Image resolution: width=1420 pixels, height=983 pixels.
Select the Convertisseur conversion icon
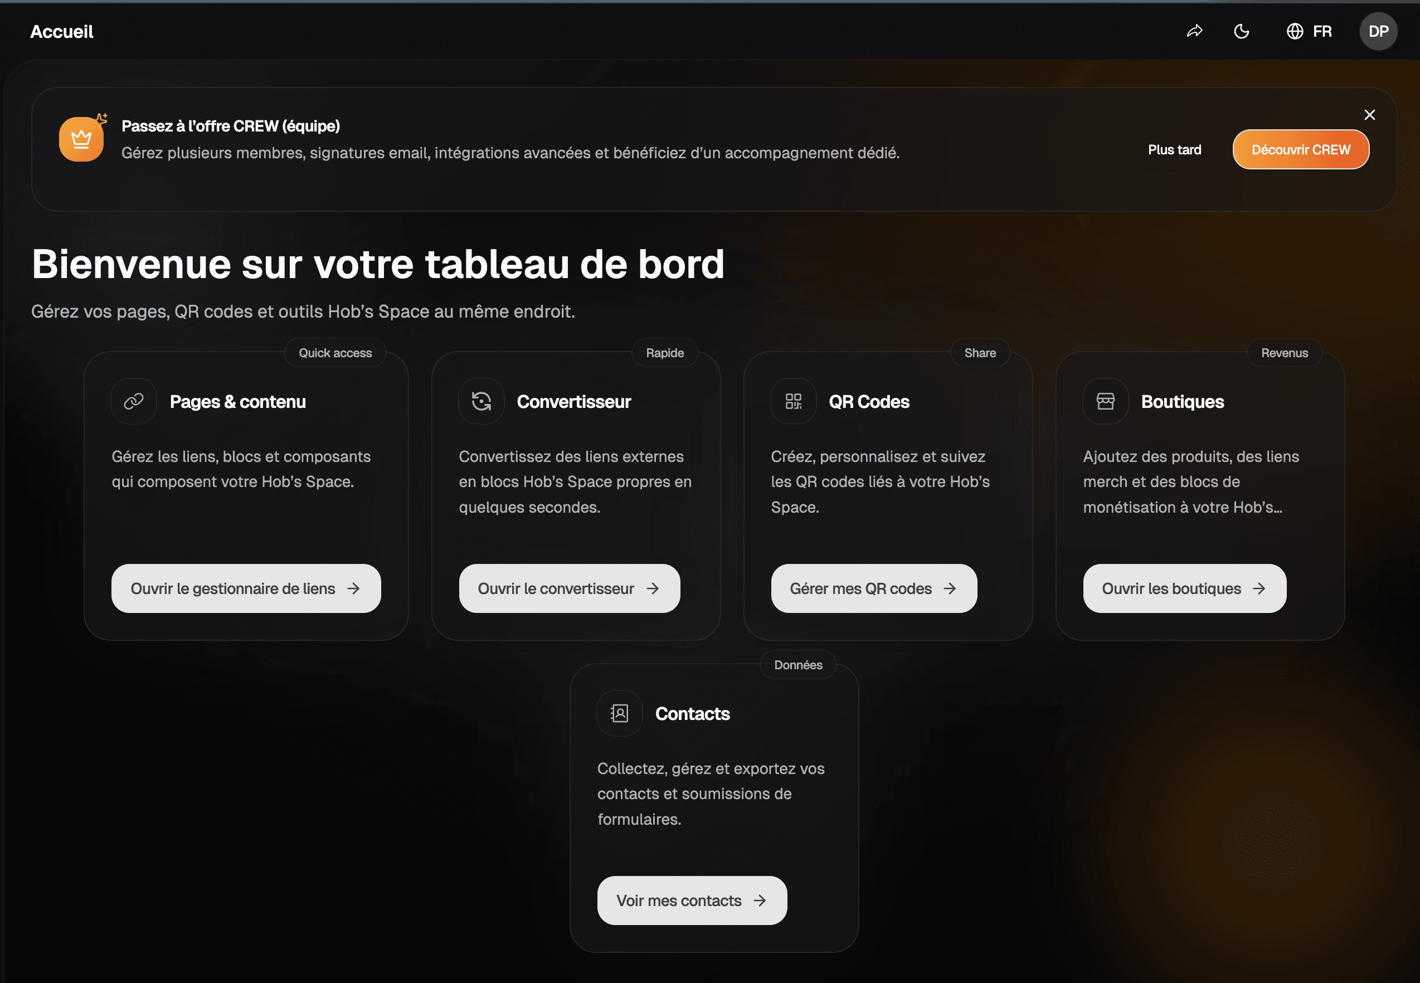481,401
